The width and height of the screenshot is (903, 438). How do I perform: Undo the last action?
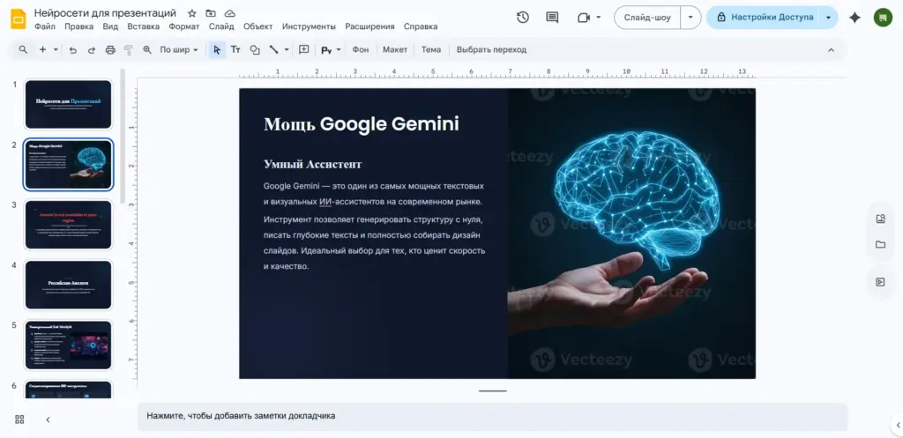pyautogui.click(x=72, y=50)
